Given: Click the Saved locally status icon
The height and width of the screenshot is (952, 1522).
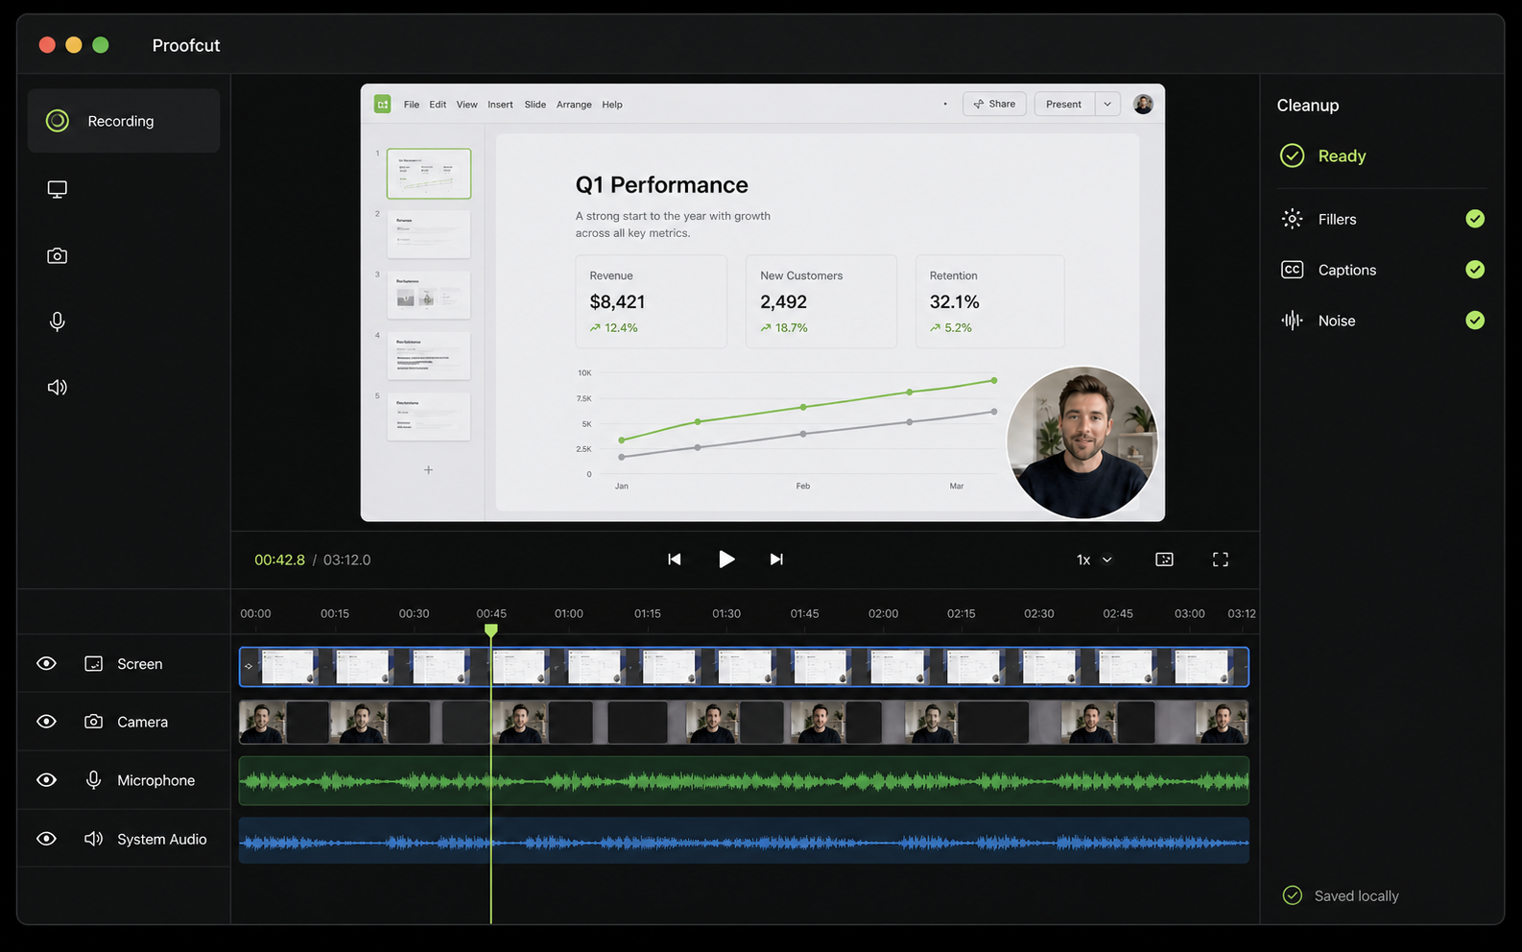Looking at the screenshot, I should point(1293,895).
